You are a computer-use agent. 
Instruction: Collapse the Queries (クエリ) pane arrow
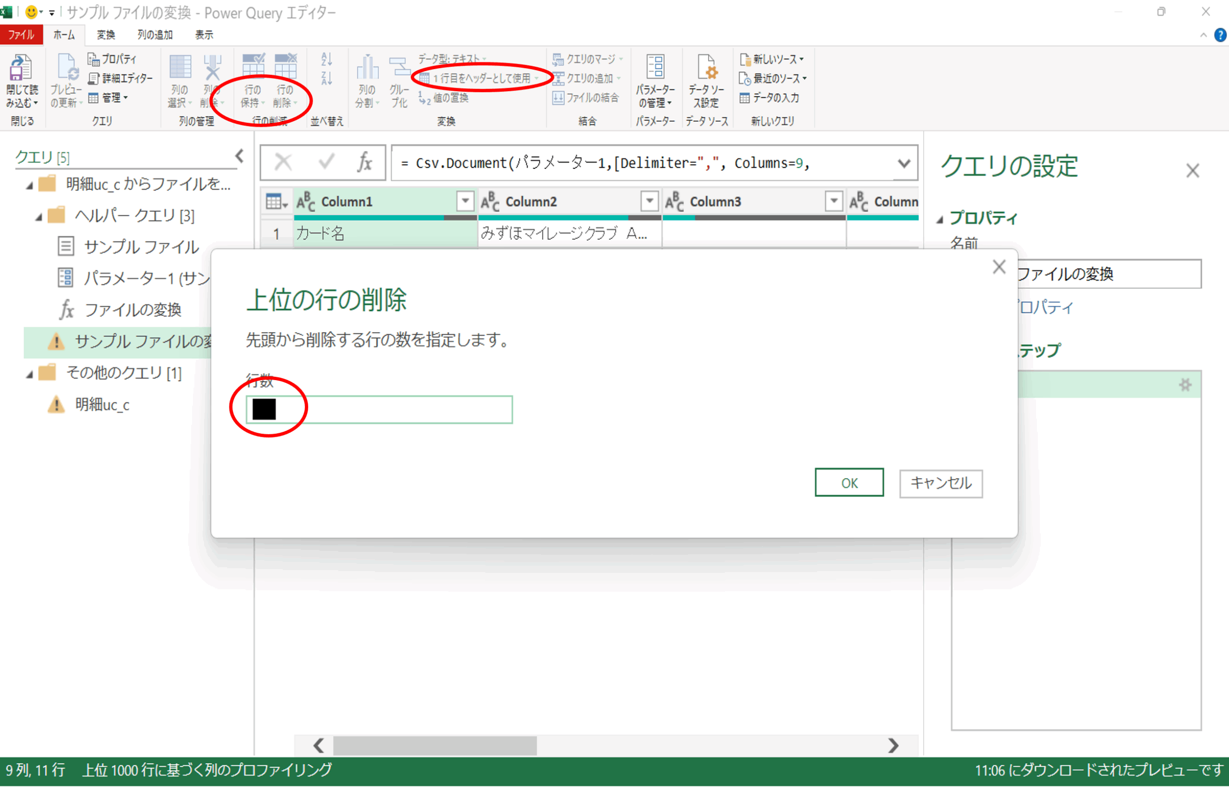click(239, 156)
